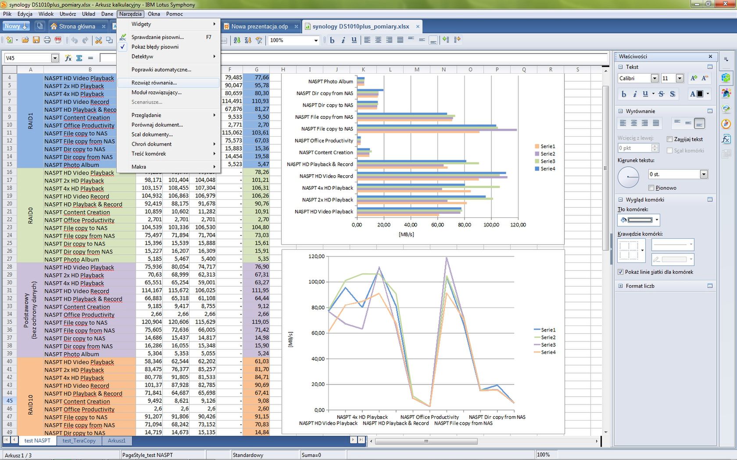Screen dimensions: 737x460
Task: Select column header G
Action: (x=256, y=69)
